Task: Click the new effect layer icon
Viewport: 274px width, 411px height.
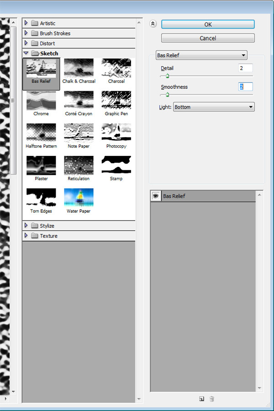Action: [201, 399]
